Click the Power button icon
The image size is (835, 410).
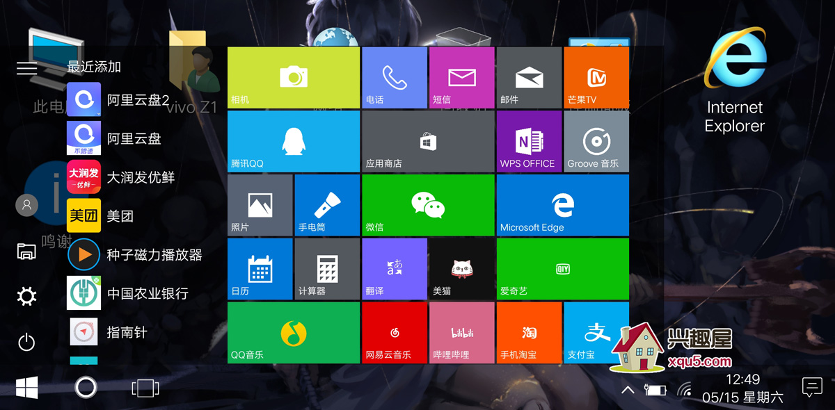[x=26, y=342]
